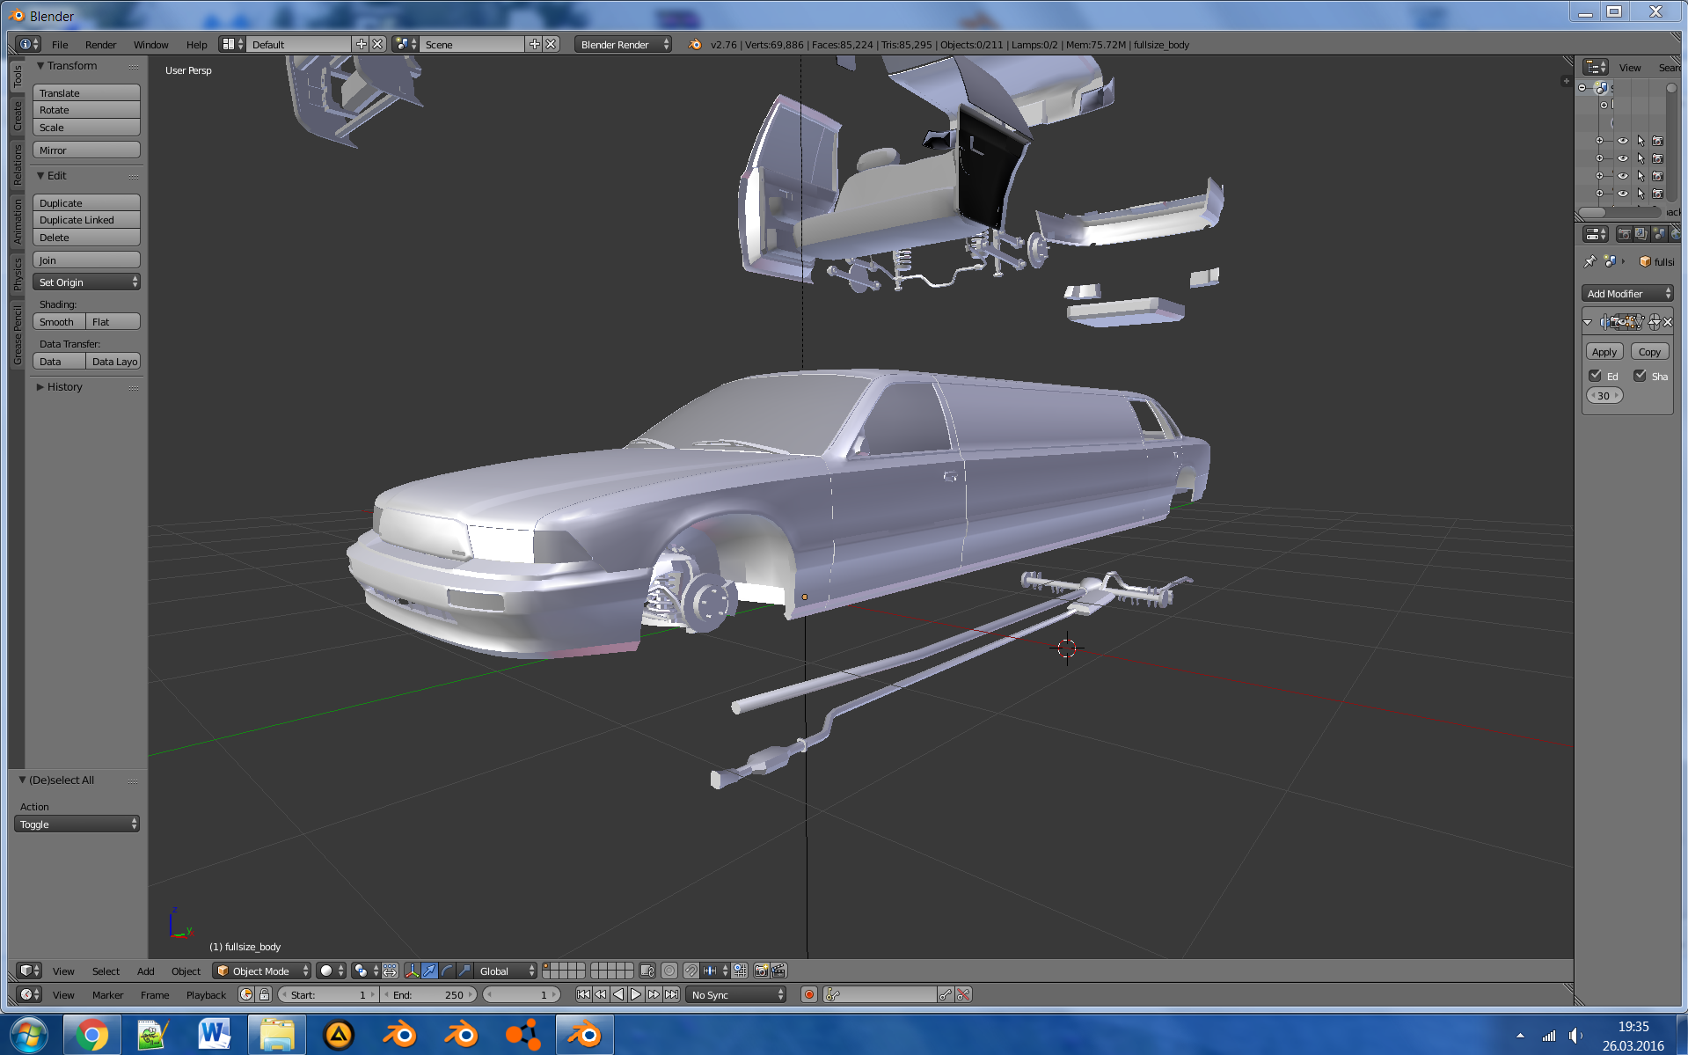Open the Render properties camera tab icon

pos(1624,234)
